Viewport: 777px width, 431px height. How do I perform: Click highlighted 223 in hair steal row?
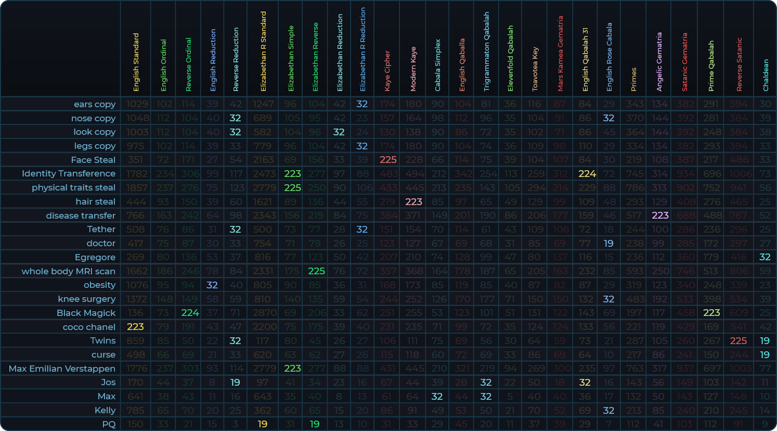point(413,201)
